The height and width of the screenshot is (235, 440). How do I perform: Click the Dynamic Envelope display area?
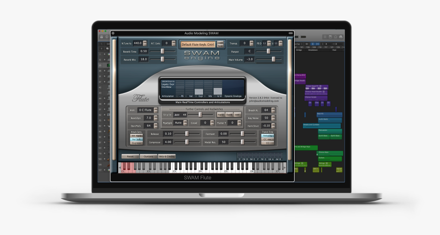coord(233,87)
